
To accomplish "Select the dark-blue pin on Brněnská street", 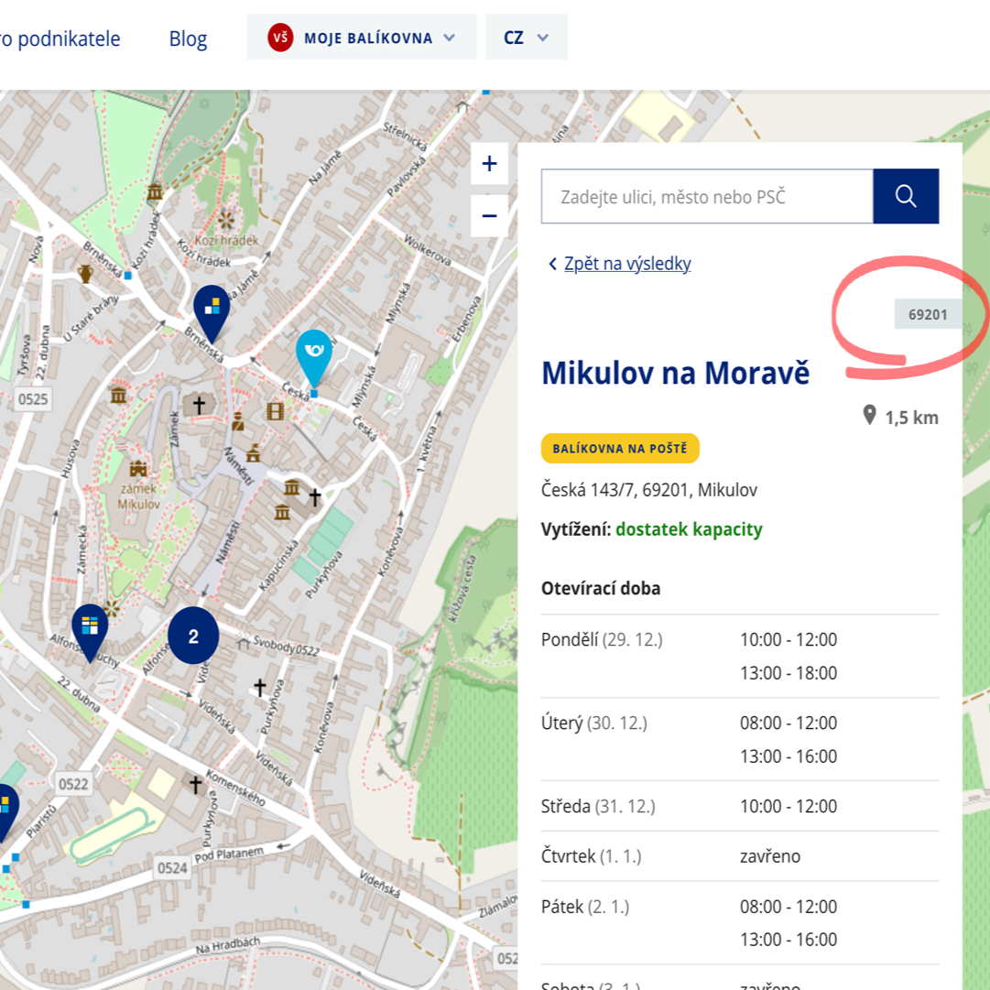I will tap(212, 314).
